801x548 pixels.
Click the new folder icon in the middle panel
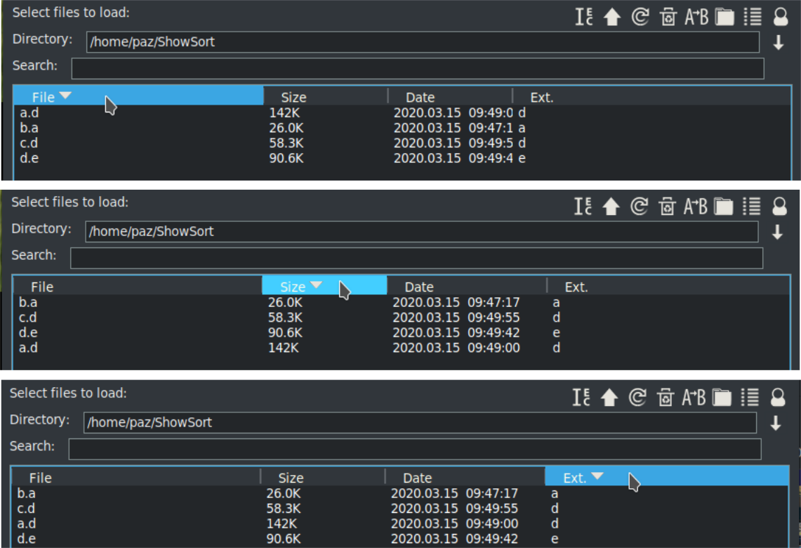(x=723, y=207)
